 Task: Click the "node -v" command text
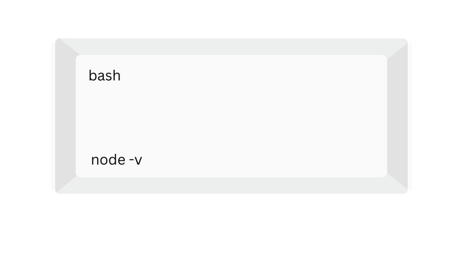point(116,160)
